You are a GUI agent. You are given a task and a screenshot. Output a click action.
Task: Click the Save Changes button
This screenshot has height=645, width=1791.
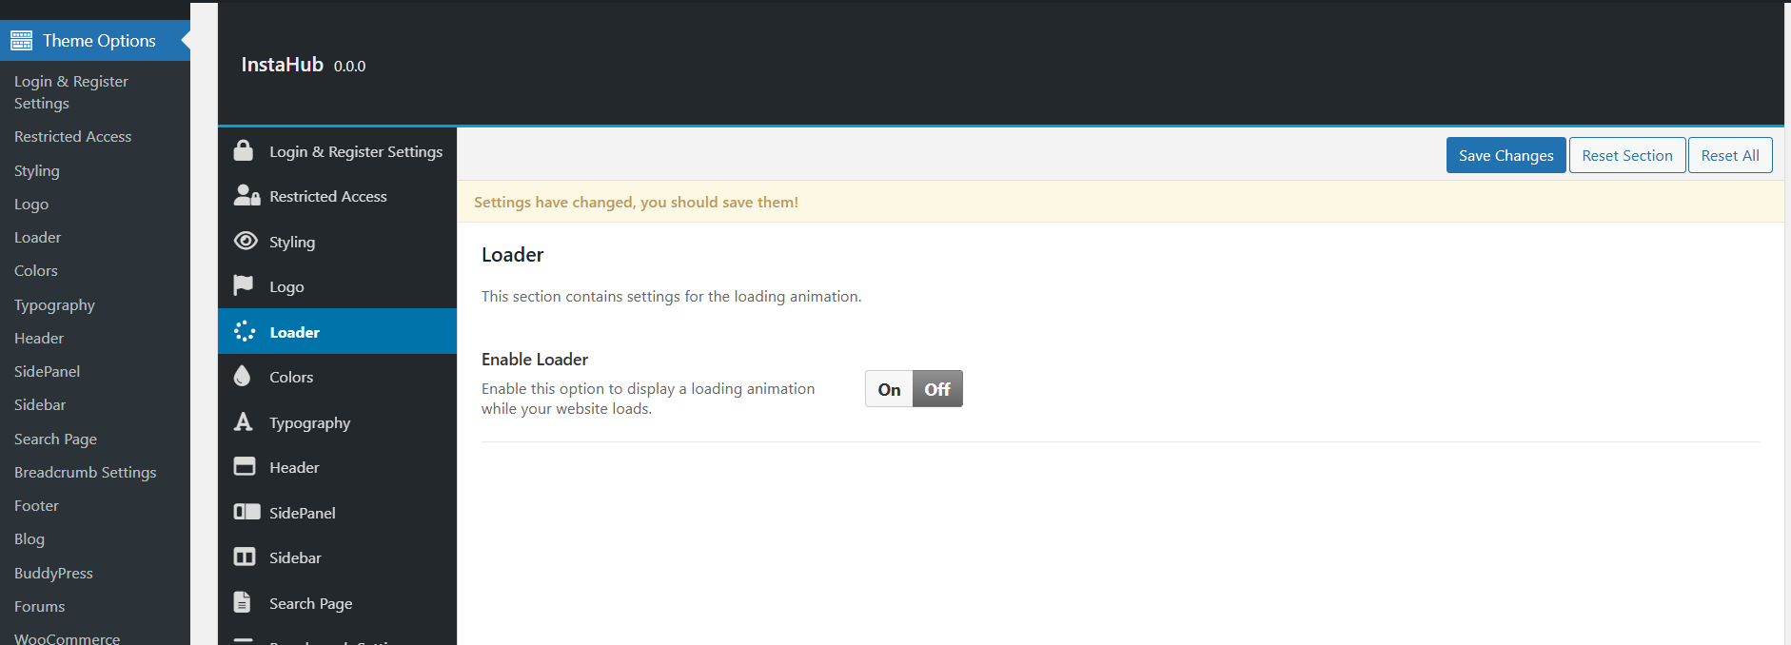(x=1506, y=156)
